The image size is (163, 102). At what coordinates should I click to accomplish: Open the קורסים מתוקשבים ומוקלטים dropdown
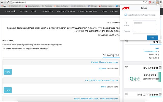88,11
